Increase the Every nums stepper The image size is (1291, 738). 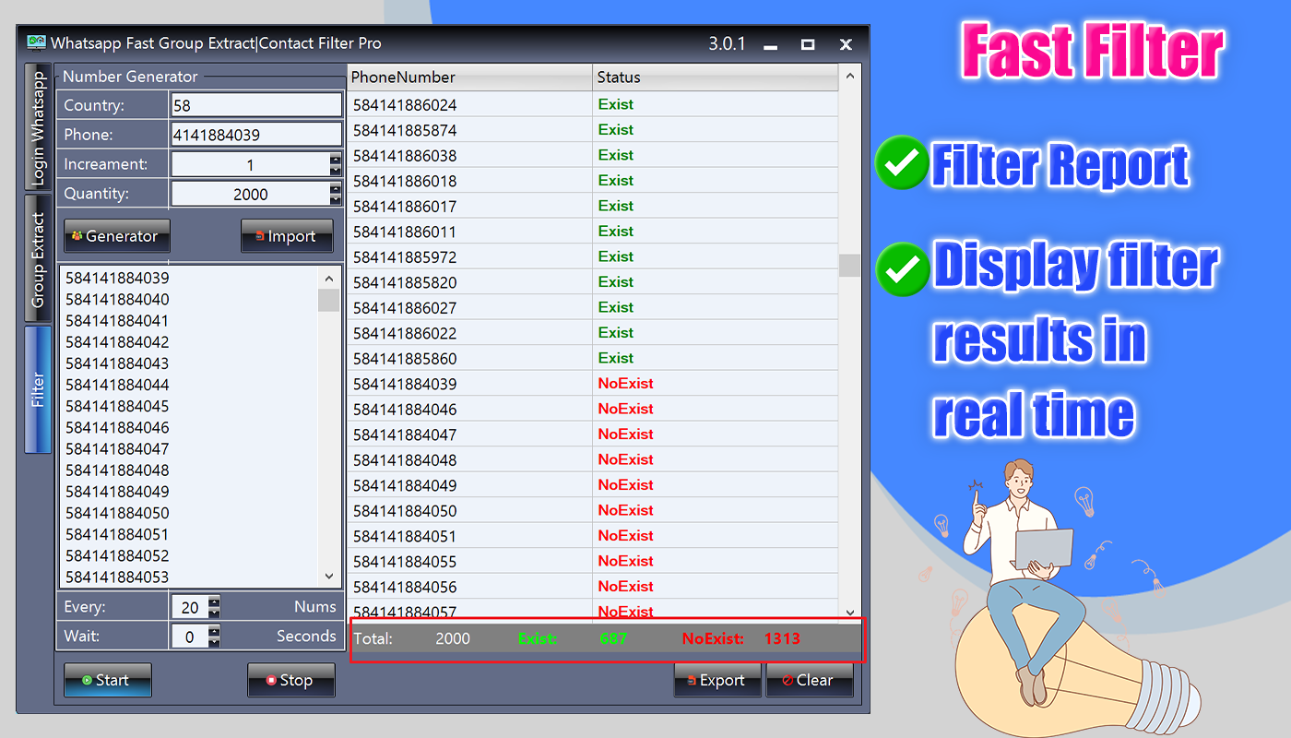point(214,601)
